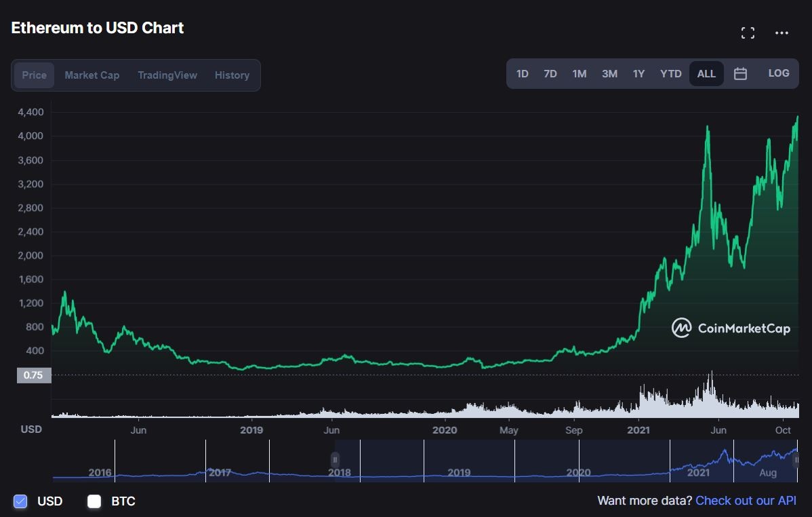812x517 pixels.
Task: Follow the Check out our API link
Action: [745, 500]
